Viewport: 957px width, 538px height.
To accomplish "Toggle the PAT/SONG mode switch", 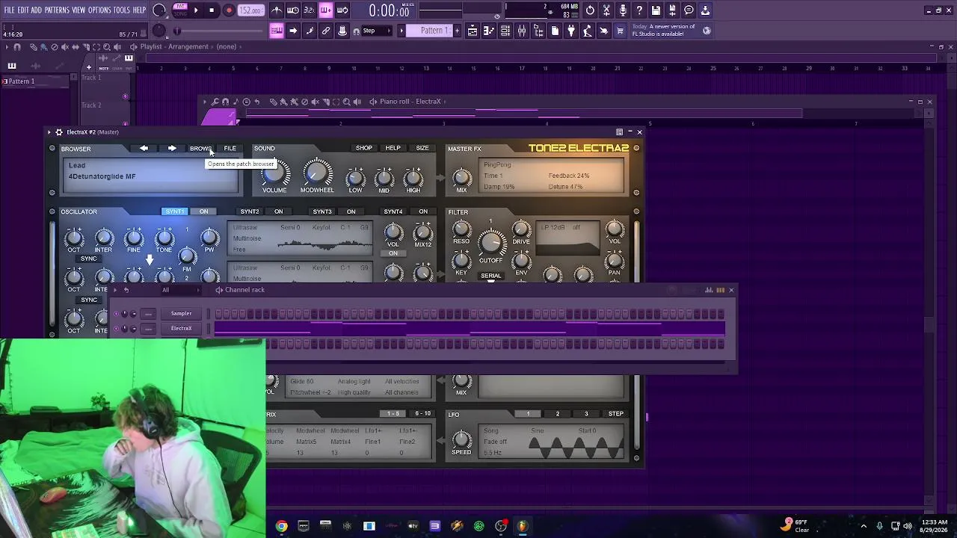I will [x=180, y=10].
